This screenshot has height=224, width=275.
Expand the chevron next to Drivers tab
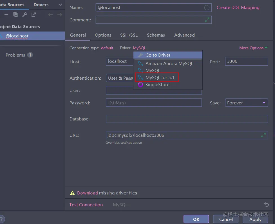[60, 5]
